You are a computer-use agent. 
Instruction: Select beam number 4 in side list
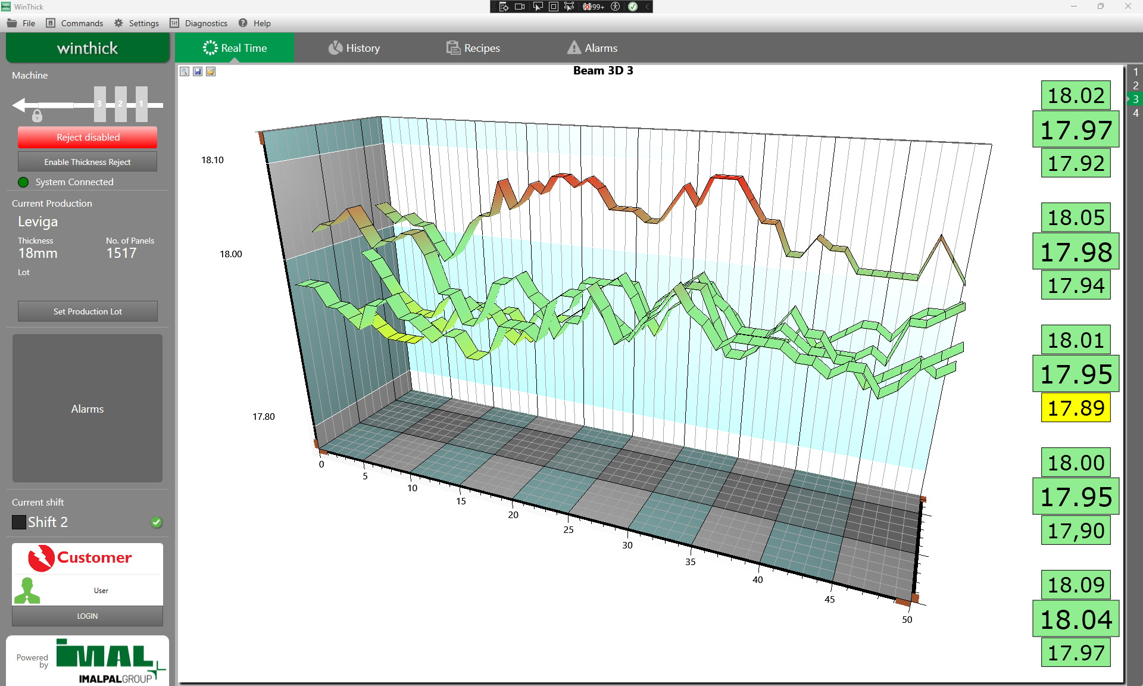(1136, 113)
